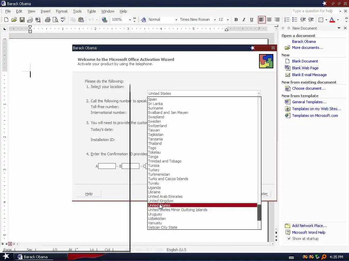Viewport: 349px width, 261px height.
Task: Open the border style dropdown arrow
Action: (x=326, y=20)
